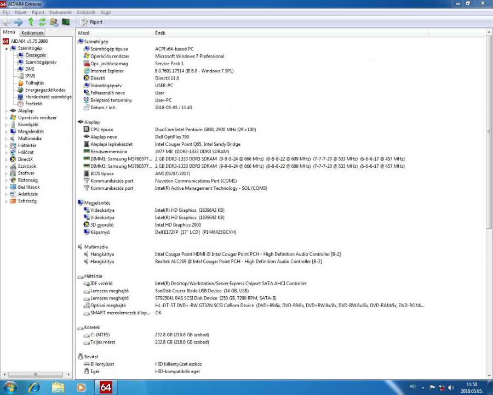Screen dimensions: 493x395
Task: Expand the Alaplap tree node
Action: pyautogui.click(x=6, y=111)
